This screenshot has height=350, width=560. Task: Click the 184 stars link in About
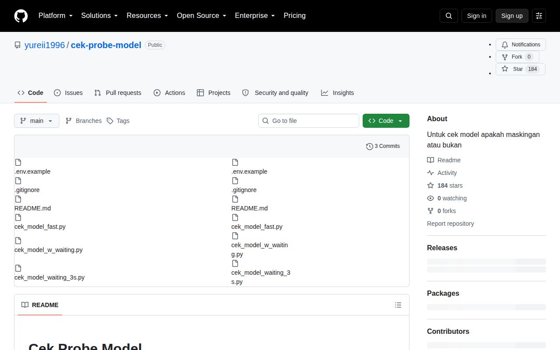coord(445,185)
